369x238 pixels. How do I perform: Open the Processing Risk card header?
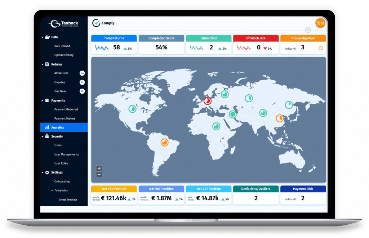(x=303, y=38)
